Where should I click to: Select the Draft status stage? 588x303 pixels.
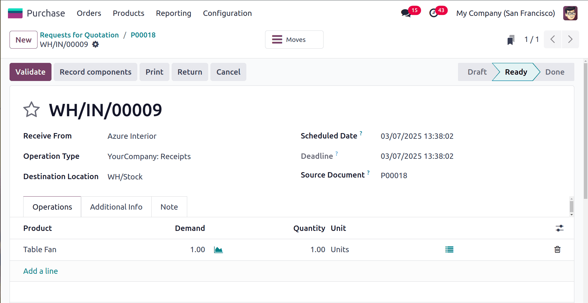coord(477,72)
